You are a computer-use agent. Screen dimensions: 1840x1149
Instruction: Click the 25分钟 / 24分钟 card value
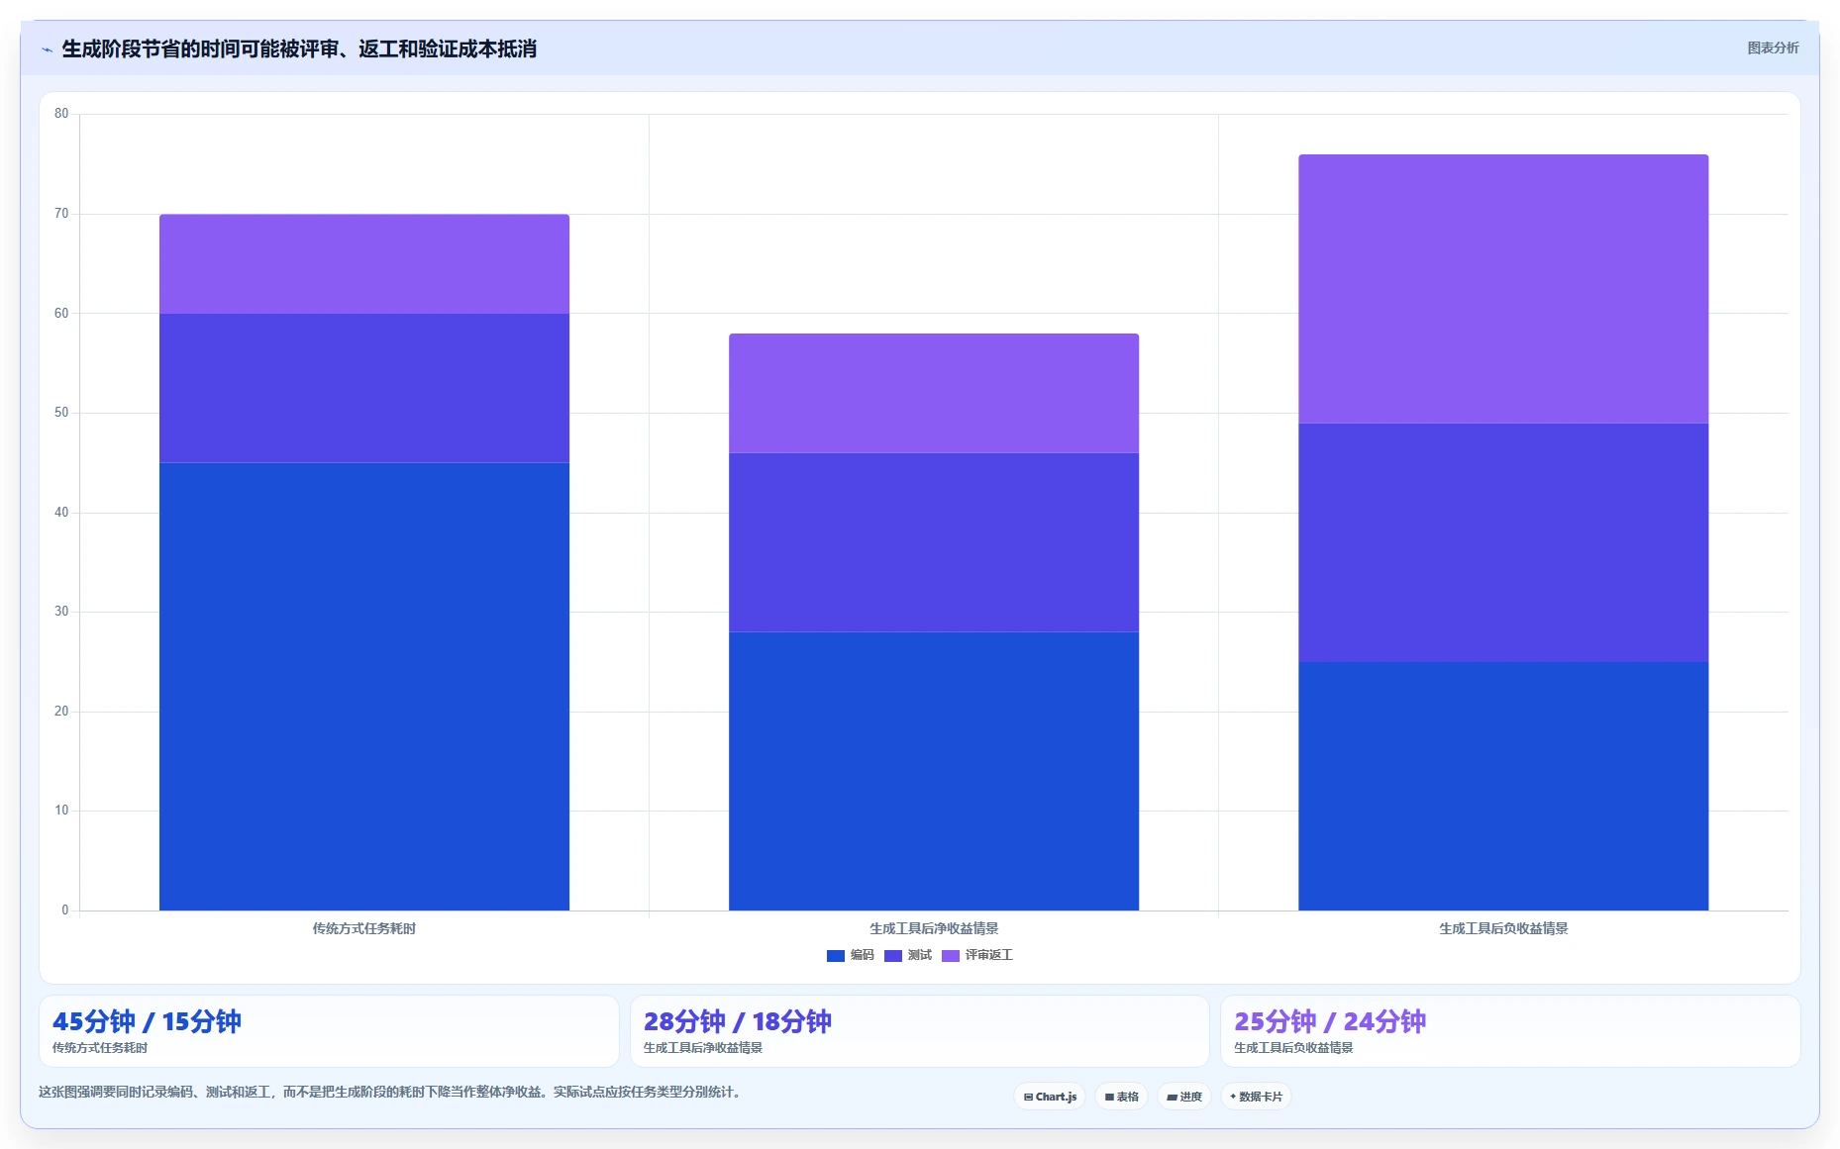click(x=1330, y=1021)
